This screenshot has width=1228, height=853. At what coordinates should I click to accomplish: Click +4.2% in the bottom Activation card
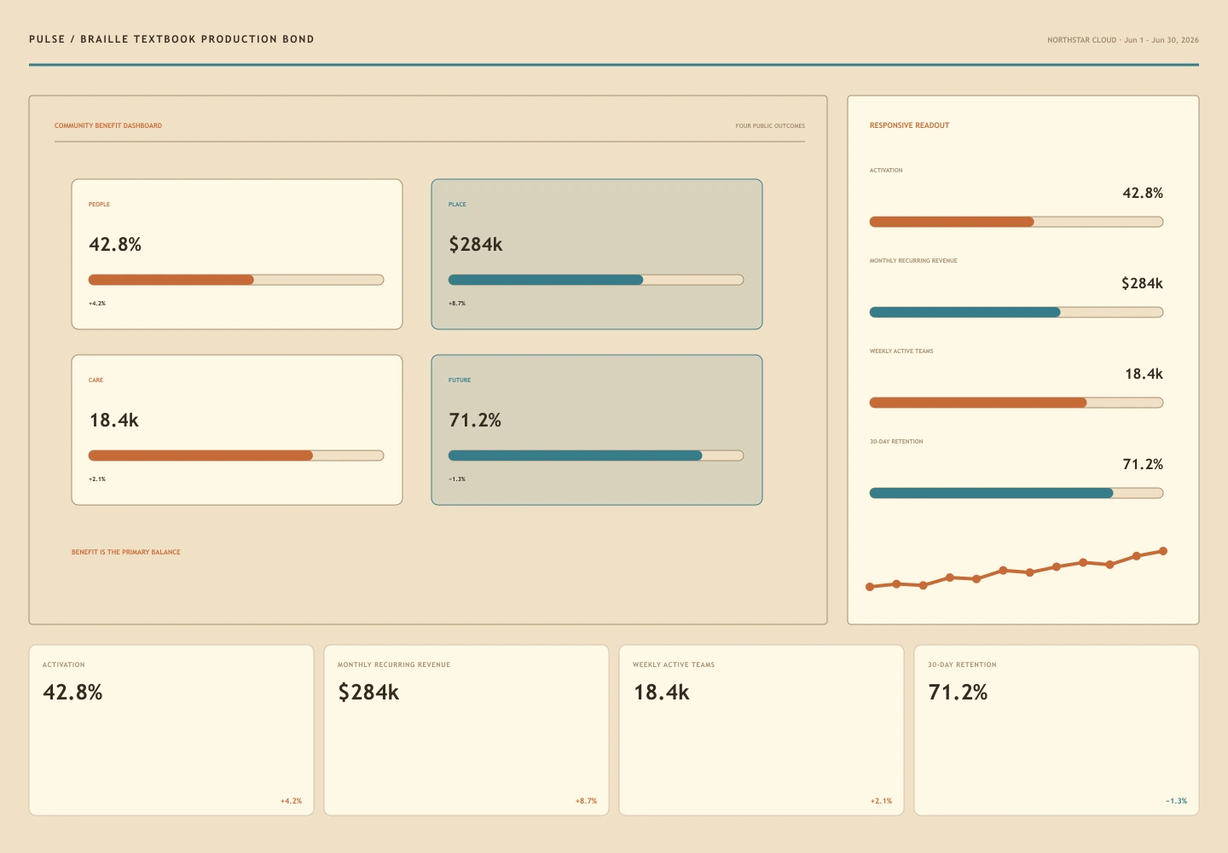291,802
